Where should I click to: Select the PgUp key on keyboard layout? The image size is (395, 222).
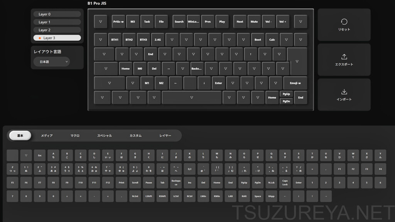(286, 94)
